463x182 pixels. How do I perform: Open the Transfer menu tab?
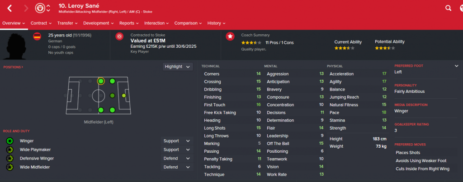67,23
